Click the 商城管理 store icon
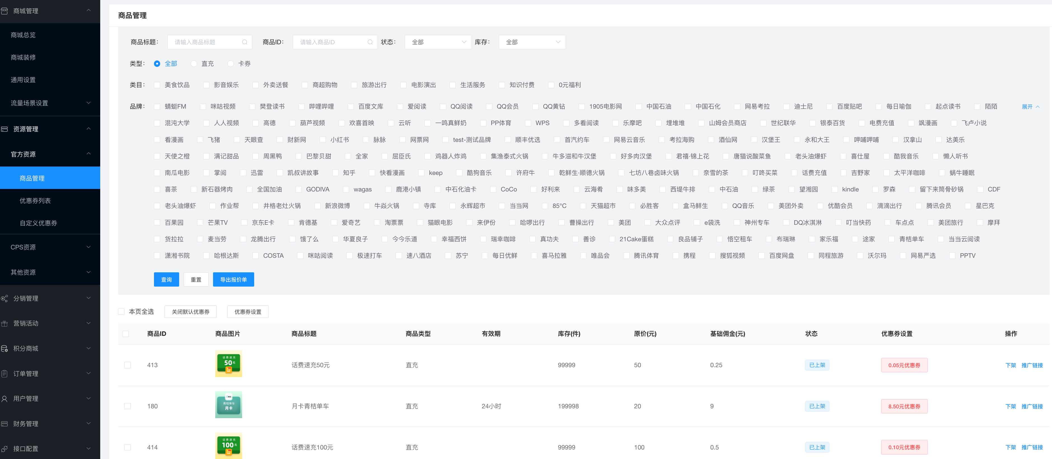The image size is (1052, 459). pos(4,11)
